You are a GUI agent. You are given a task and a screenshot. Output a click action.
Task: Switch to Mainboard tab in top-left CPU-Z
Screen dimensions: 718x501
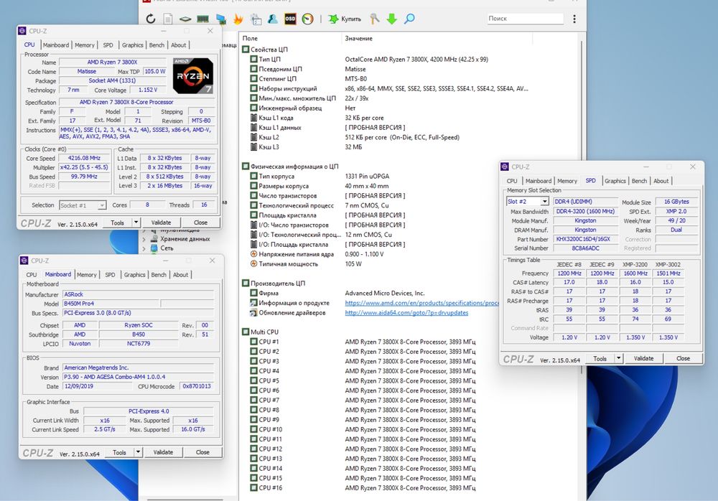coord(56,45)
